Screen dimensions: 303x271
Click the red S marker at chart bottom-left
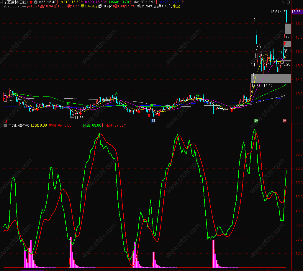pos(6,121)
